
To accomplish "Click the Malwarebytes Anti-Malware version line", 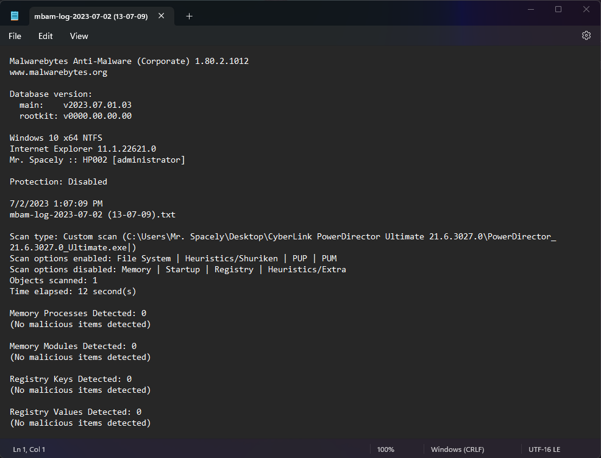I will coord(129,62).
